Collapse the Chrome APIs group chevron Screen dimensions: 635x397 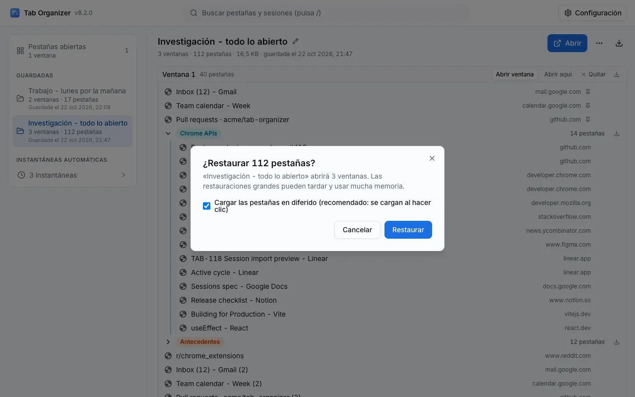click(x=168, y=133)
